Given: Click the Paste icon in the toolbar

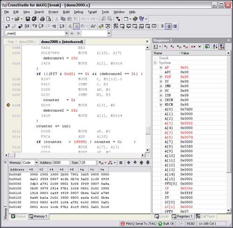Looking at the screenshot, I should pos(69,19).
